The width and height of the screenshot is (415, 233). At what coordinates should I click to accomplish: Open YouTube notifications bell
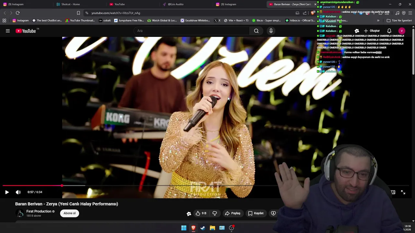[389, 31]
